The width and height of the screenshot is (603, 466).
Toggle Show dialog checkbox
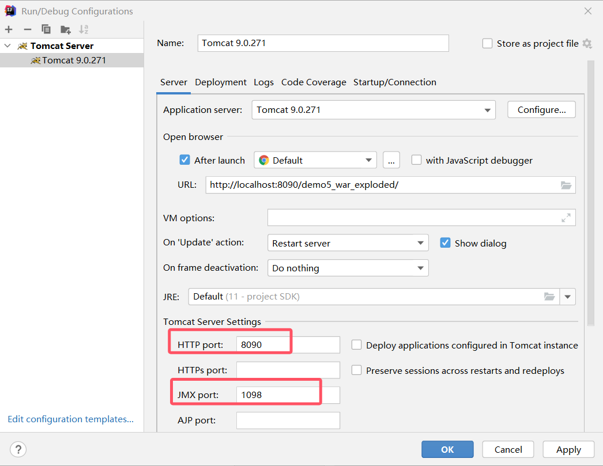tap(445, 243)
